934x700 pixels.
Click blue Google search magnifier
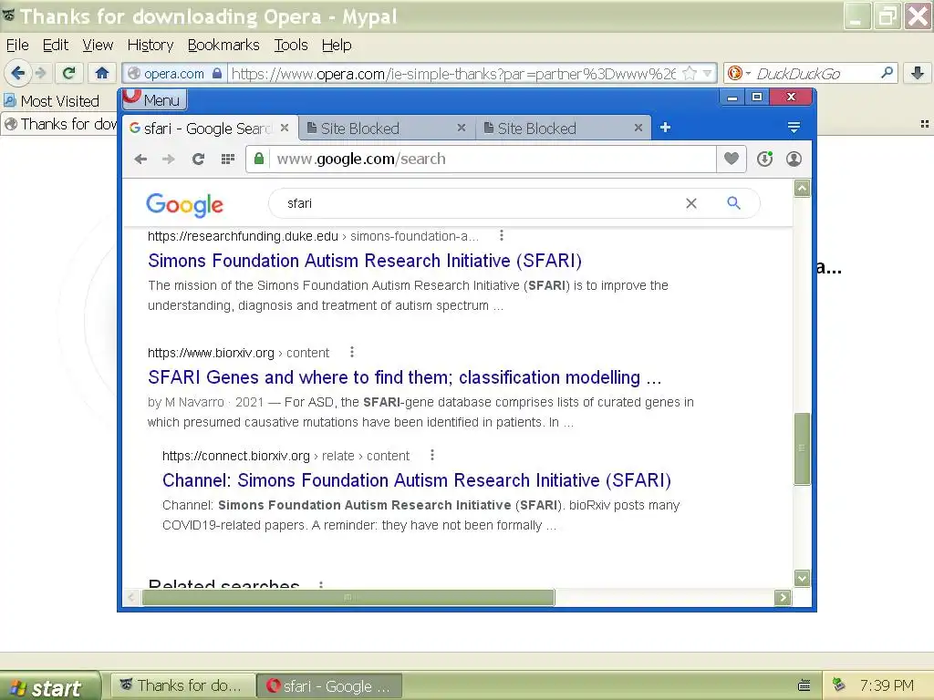coord(734,203)
